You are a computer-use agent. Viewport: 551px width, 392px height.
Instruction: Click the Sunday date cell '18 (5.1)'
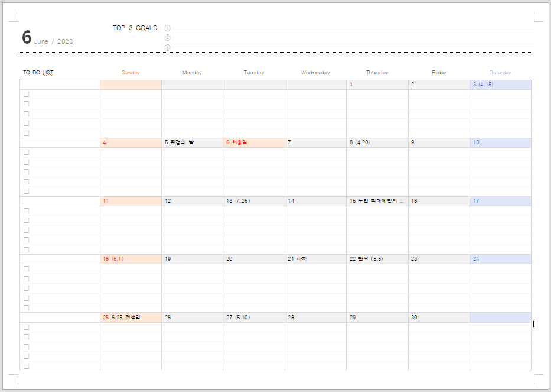click(131, 260)
